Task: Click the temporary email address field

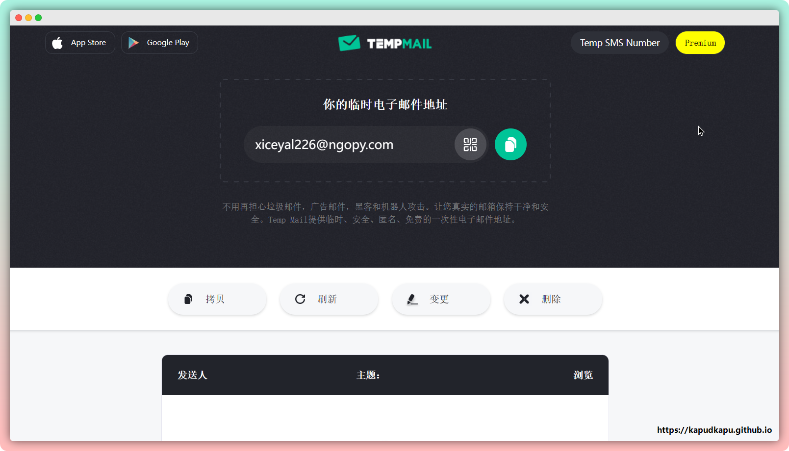Action: tap(343, 145)
